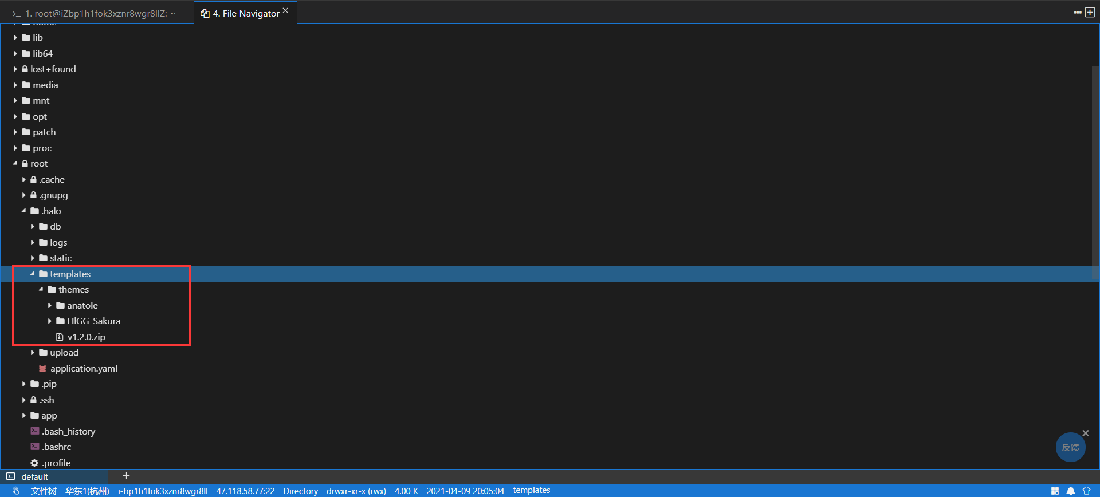The width and height of the screenshot is (1100, 497).
Task: Open the 反馈 feedback button
Action: click(1070, 447)
